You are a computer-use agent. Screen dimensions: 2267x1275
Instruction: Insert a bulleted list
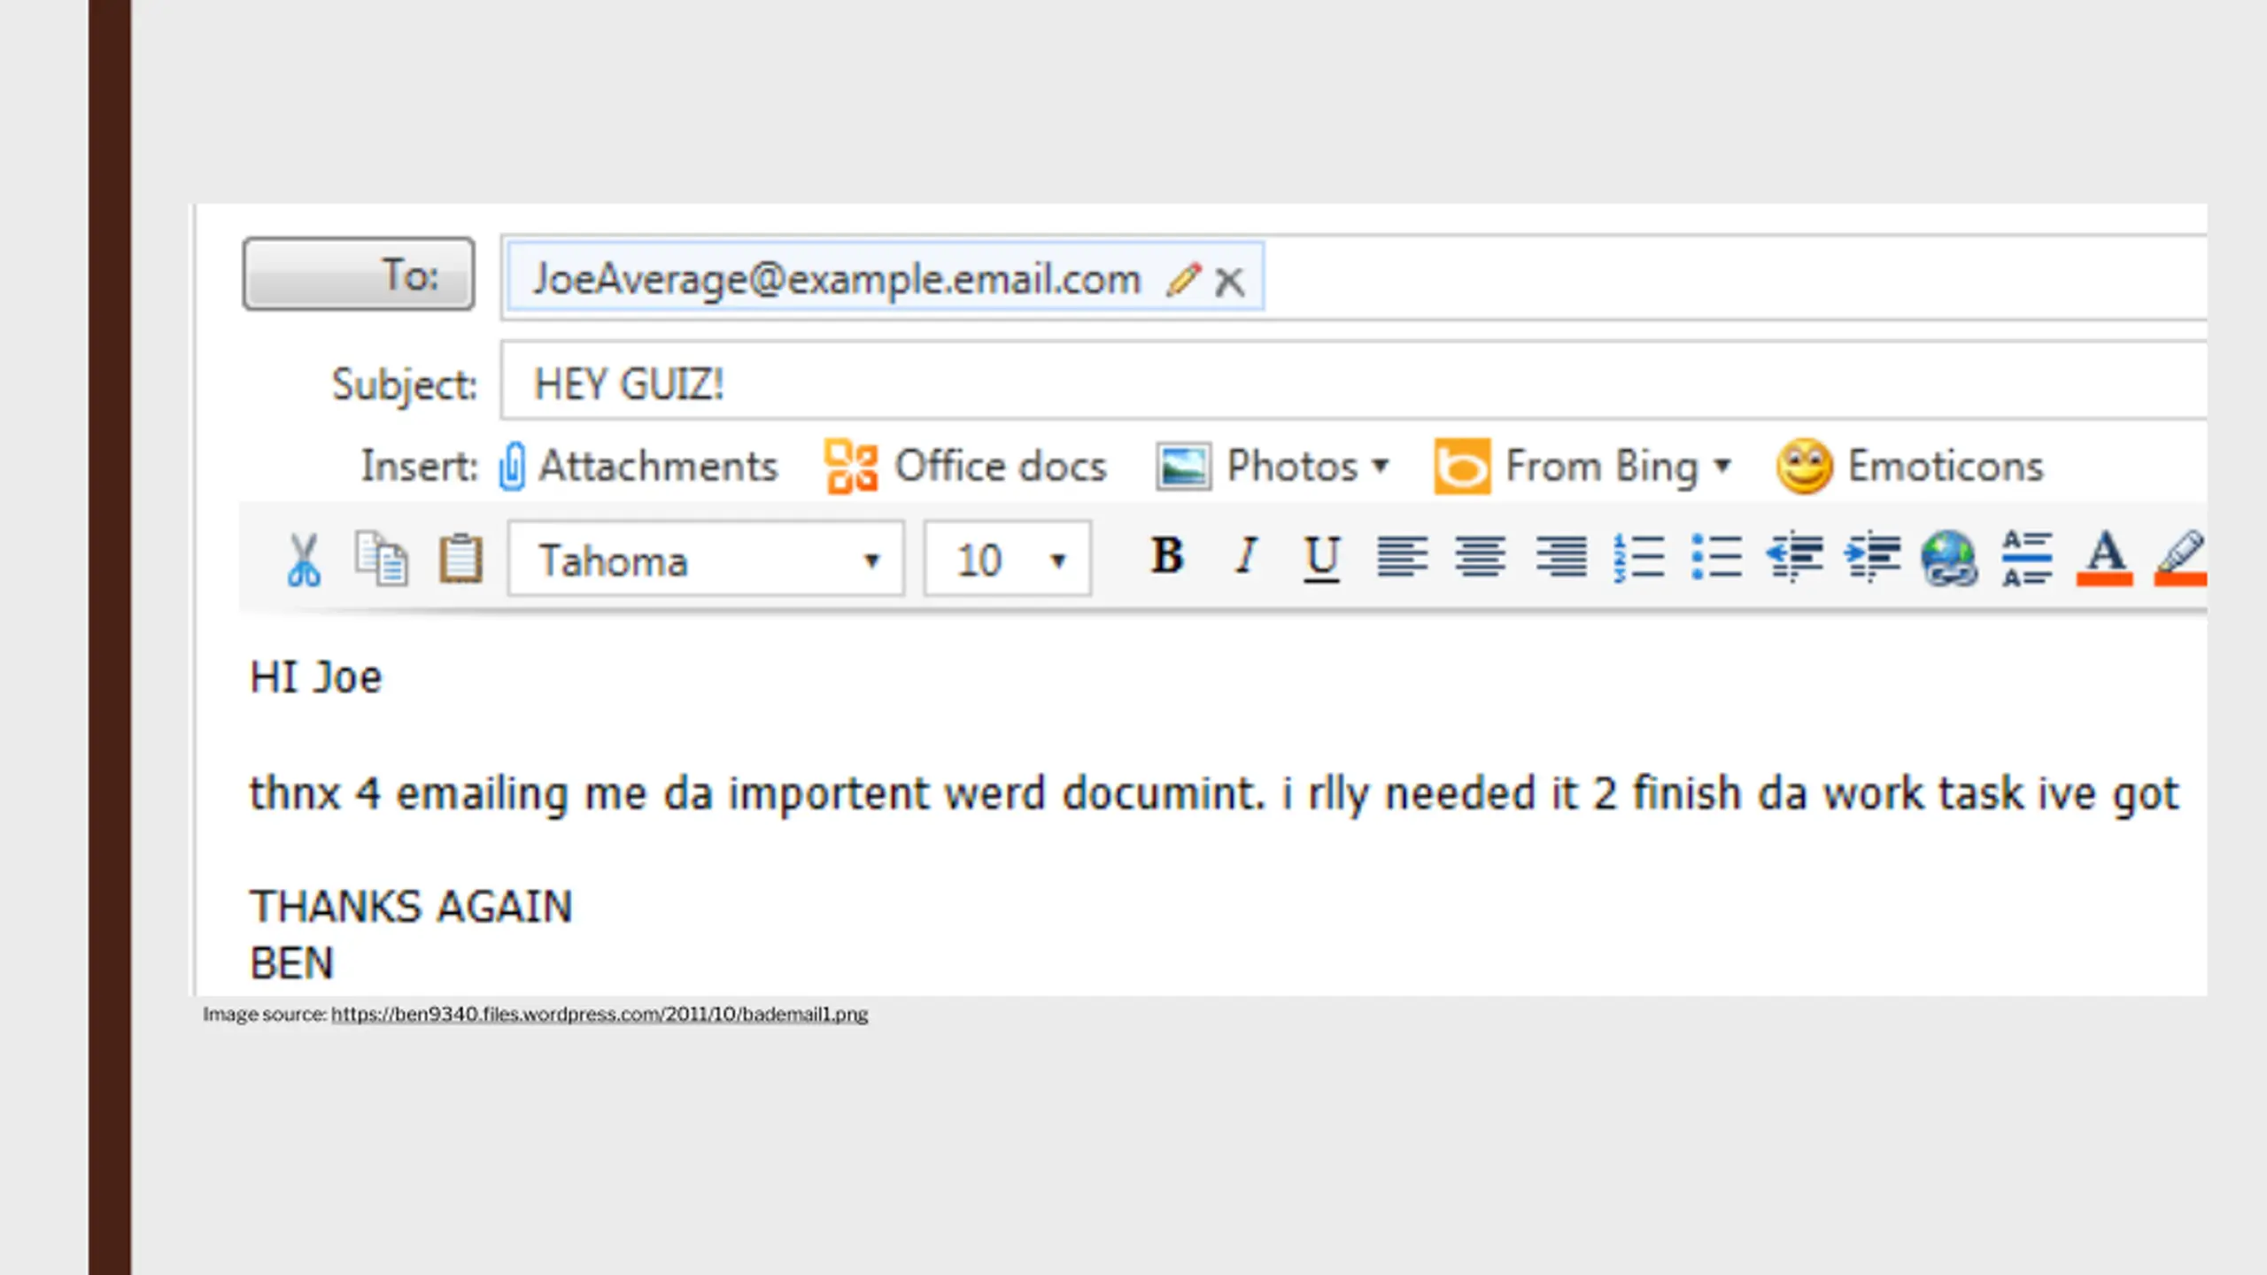pos(1716,558)
